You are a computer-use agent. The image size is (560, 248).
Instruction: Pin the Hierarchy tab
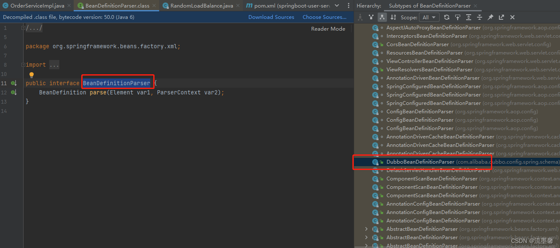(491, 17)
